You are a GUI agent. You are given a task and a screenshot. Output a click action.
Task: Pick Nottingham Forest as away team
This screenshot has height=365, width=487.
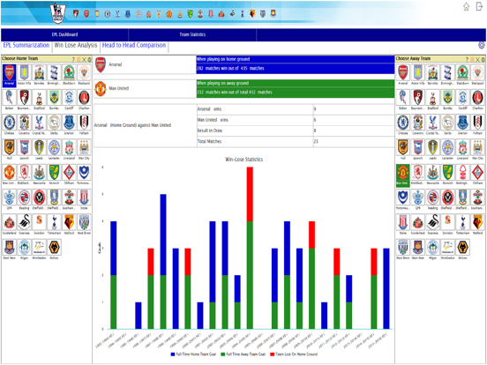tap(462, 174)
